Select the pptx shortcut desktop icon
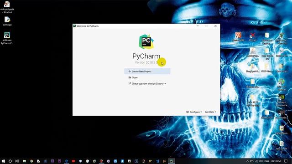The height and width of the screenshot is (164, 292). click(x=7, y=7)
